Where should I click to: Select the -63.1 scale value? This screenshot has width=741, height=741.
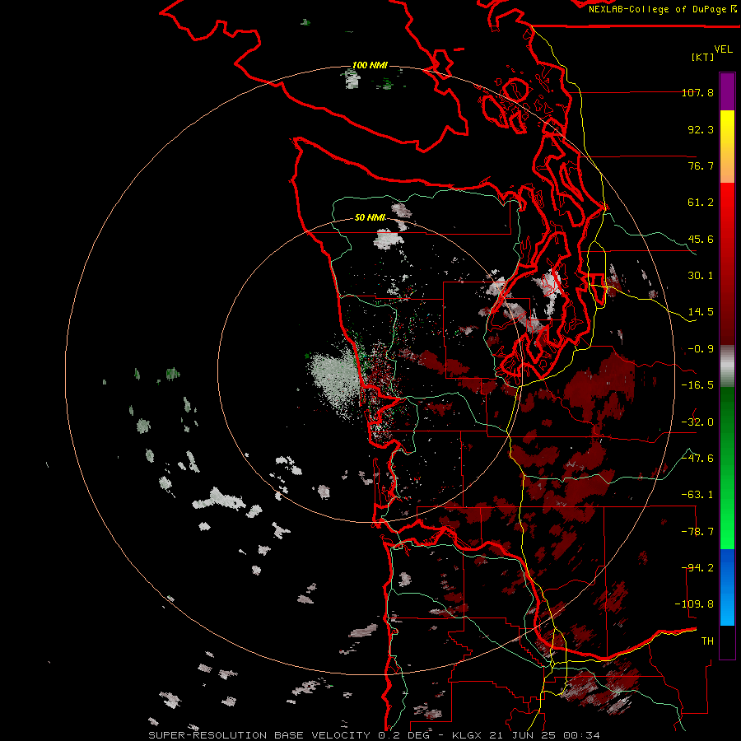tap(697, 495)
